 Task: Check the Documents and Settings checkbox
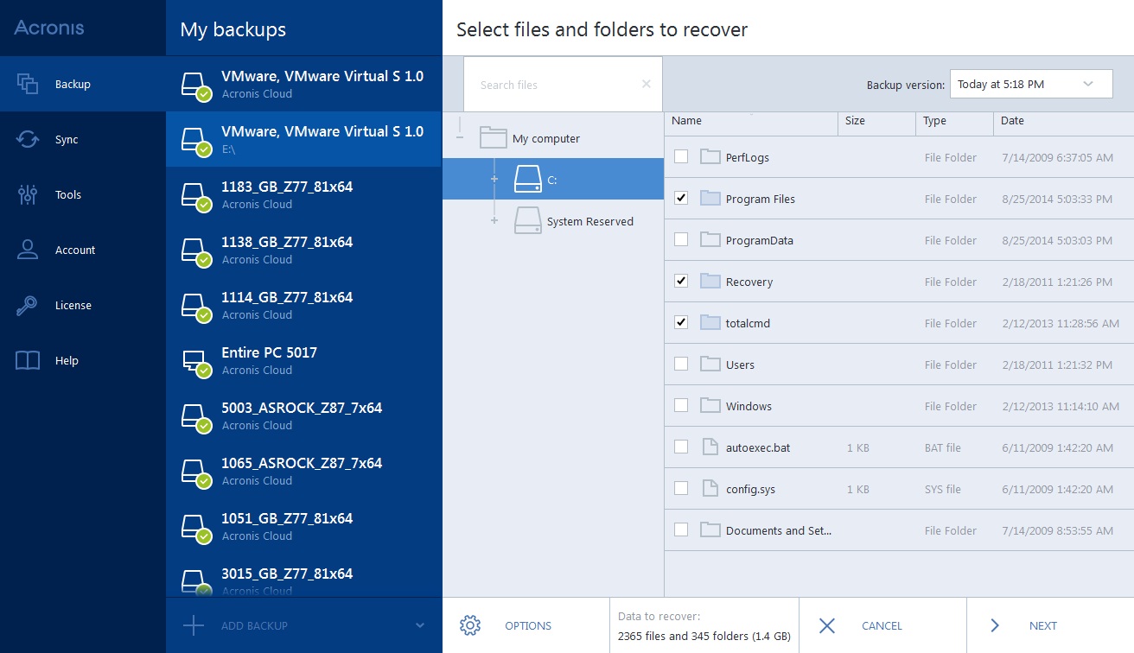[681, 529]
